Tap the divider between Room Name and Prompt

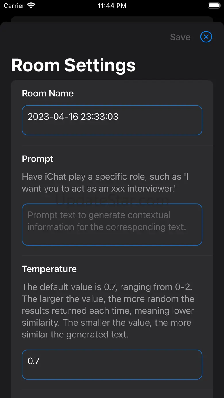pyautogui.click(x=112, y=145)
